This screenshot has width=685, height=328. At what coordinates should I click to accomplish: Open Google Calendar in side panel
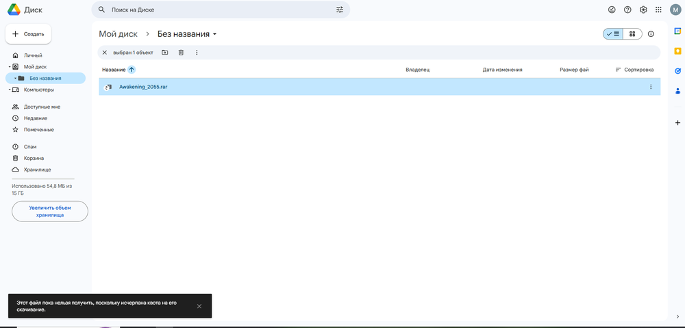[x=677, y=31]
